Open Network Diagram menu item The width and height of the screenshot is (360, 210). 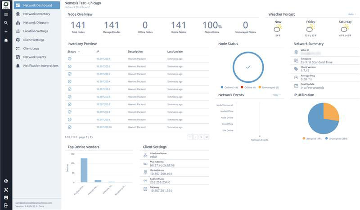point(37,22)
